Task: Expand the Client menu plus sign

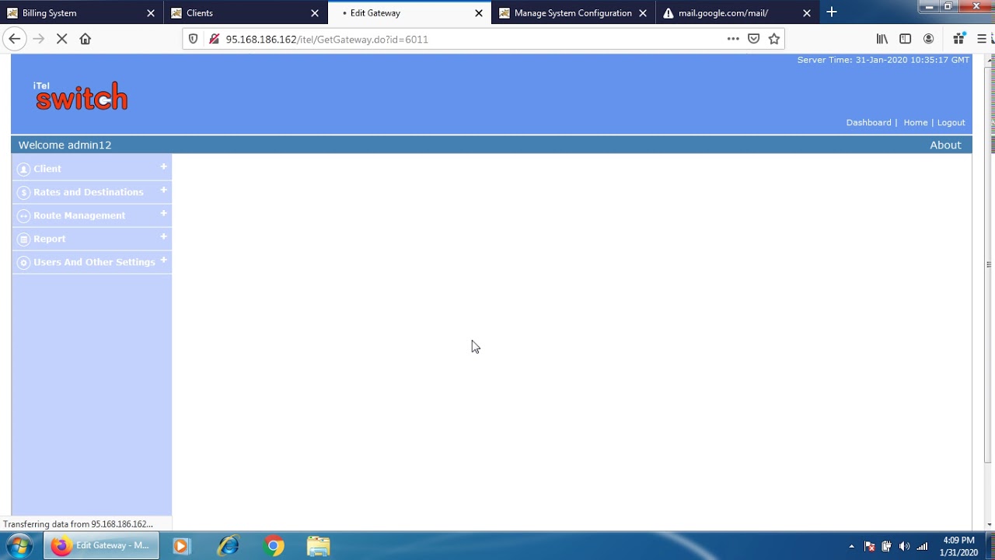Action: (163, 166)
